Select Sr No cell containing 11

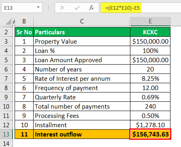click(24, 134)
